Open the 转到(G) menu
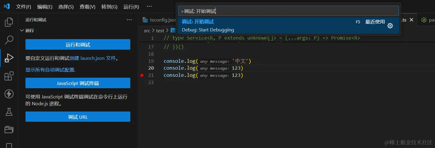 tap(109, 7)
